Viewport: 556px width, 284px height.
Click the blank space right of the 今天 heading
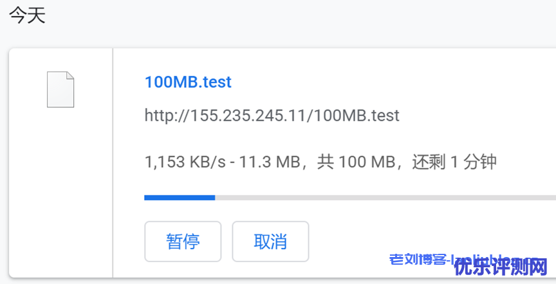pyautogui.click(x=290, y=15)
